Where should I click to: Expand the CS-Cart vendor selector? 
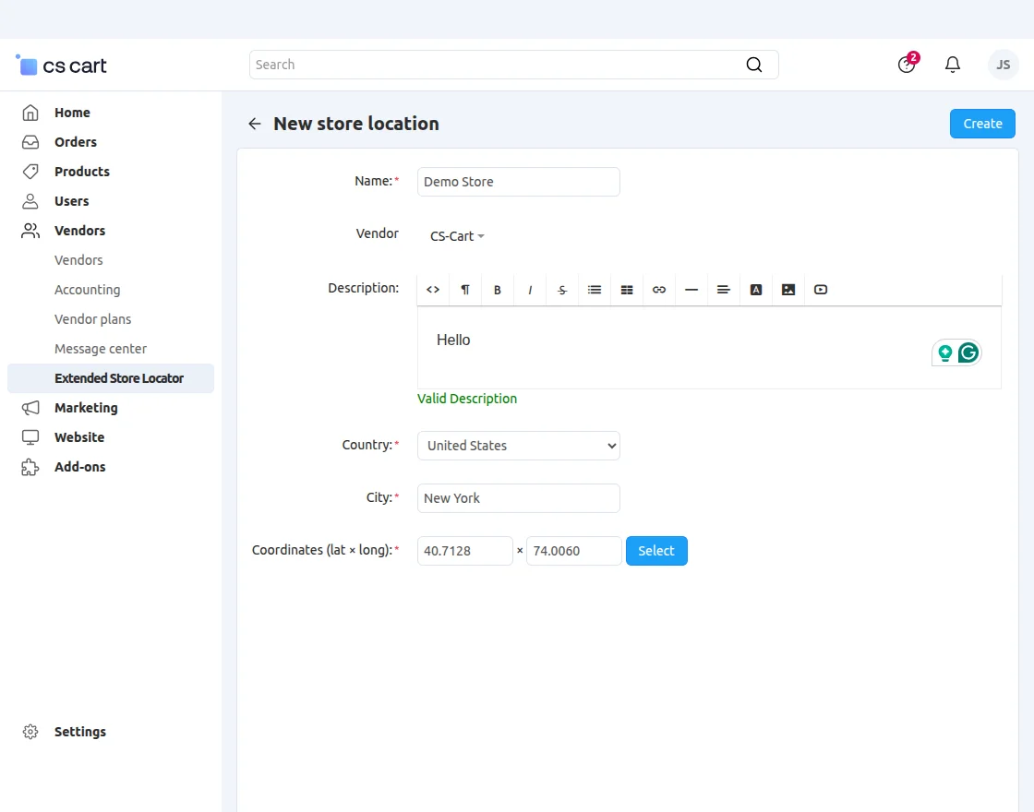click(x=457, y=236)
